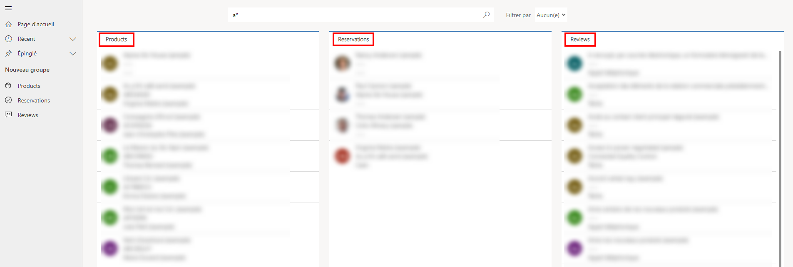
Task: Expand the Épinglé section chevron
Action: tap(73, 53)
